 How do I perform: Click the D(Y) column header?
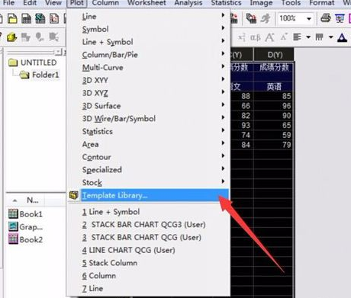(x=275, y=55)
